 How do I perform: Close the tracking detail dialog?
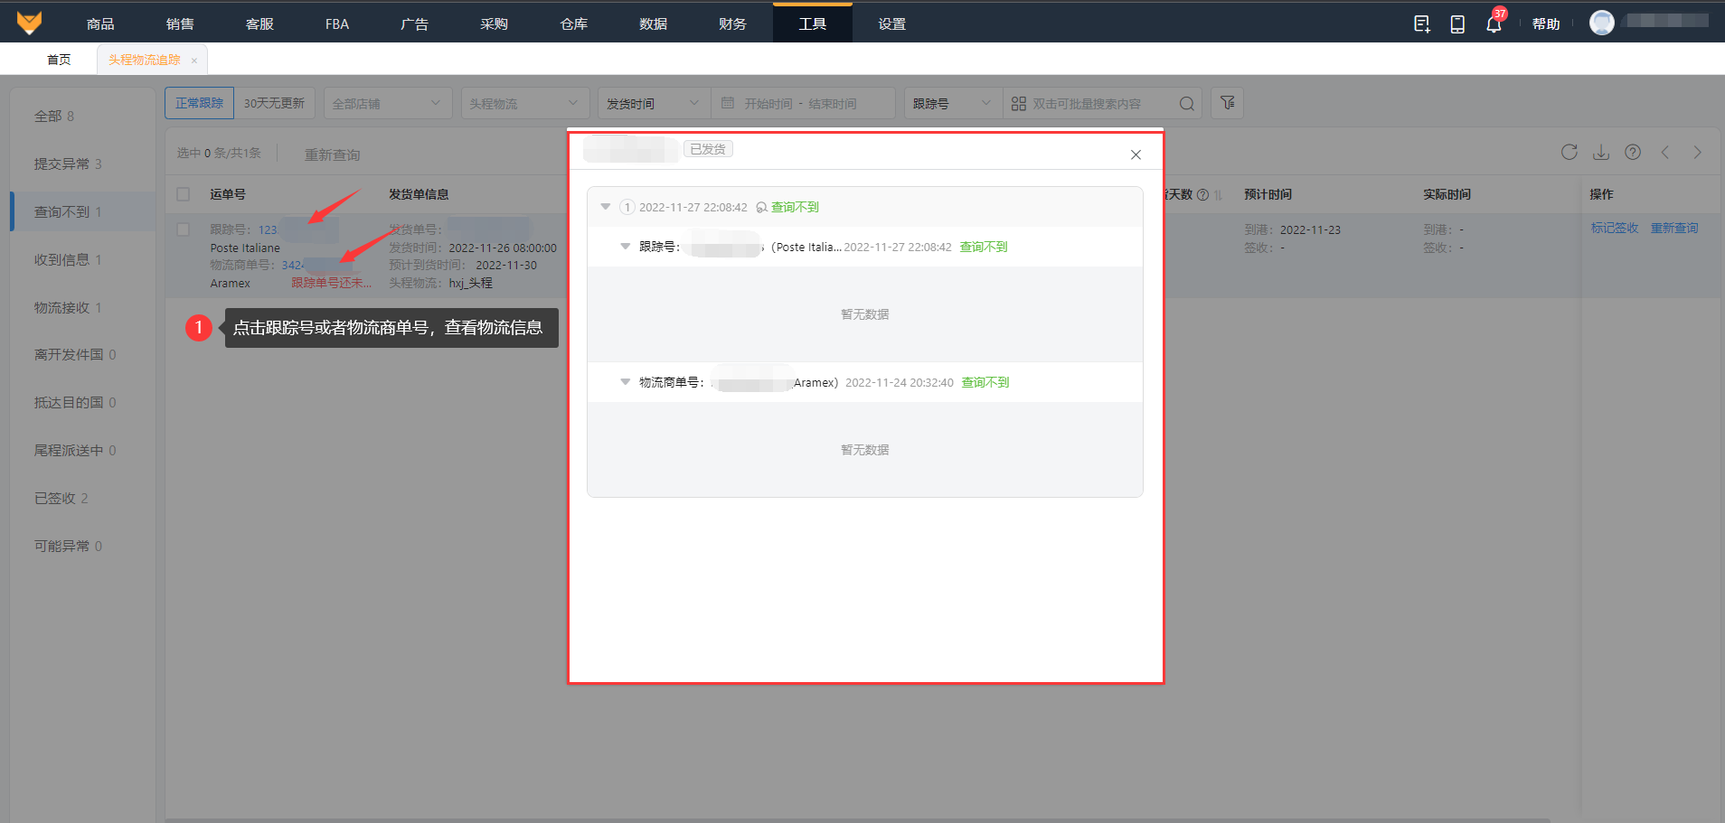(1136, 154)
